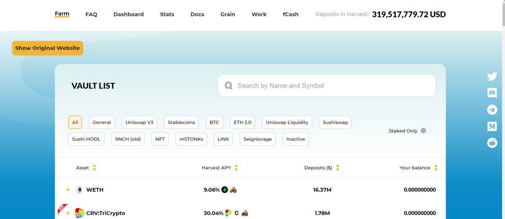The width and height of the screenshot is (505, 219).
Task: Filter vaults by Uniswap V3
Action: click(139, 123)
